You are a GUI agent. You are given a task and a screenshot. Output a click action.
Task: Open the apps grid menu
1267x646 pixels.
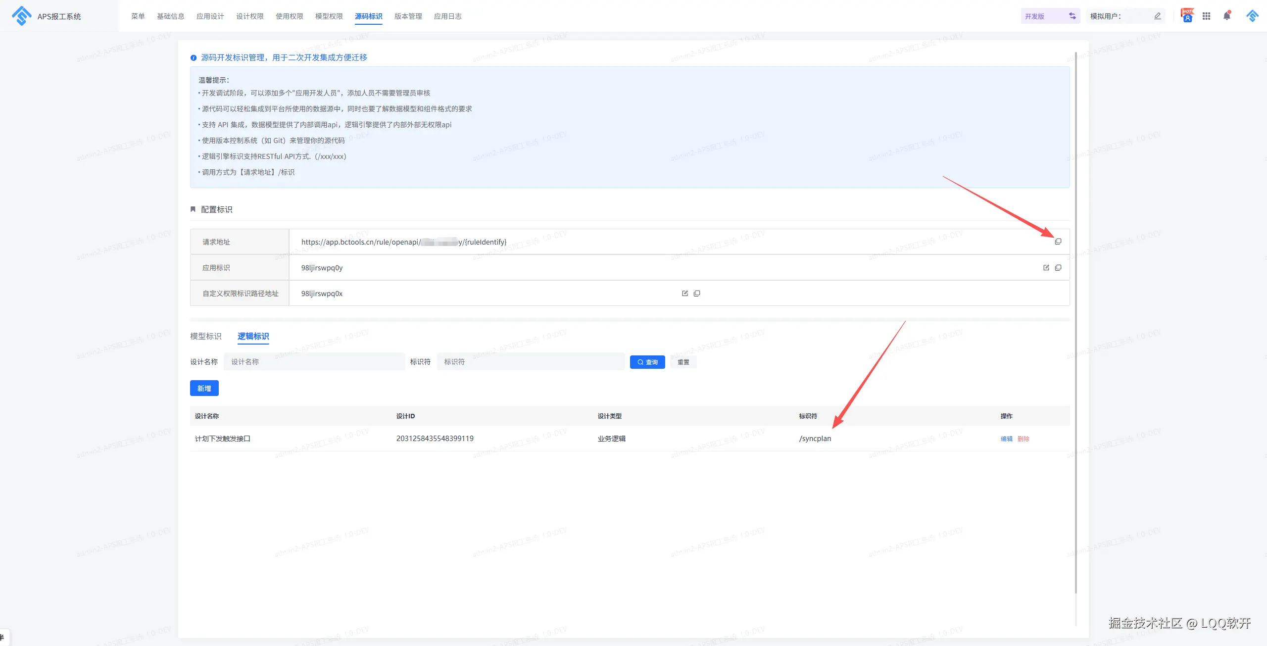click(1206, 16)
